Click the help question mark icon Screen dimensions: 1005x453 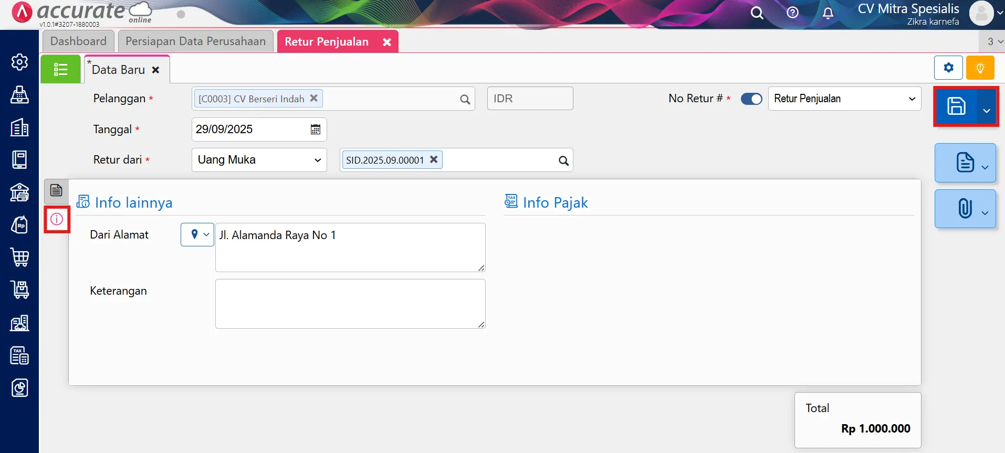point(792,13)
